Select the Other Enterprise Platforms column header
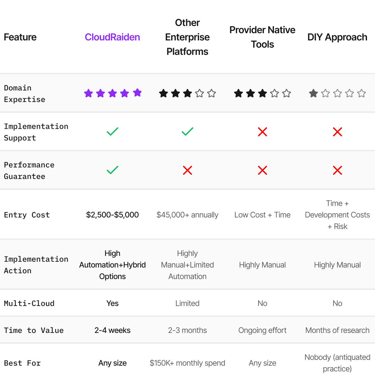Viewport: 375px width, 382px height. (x=188, y=37)
